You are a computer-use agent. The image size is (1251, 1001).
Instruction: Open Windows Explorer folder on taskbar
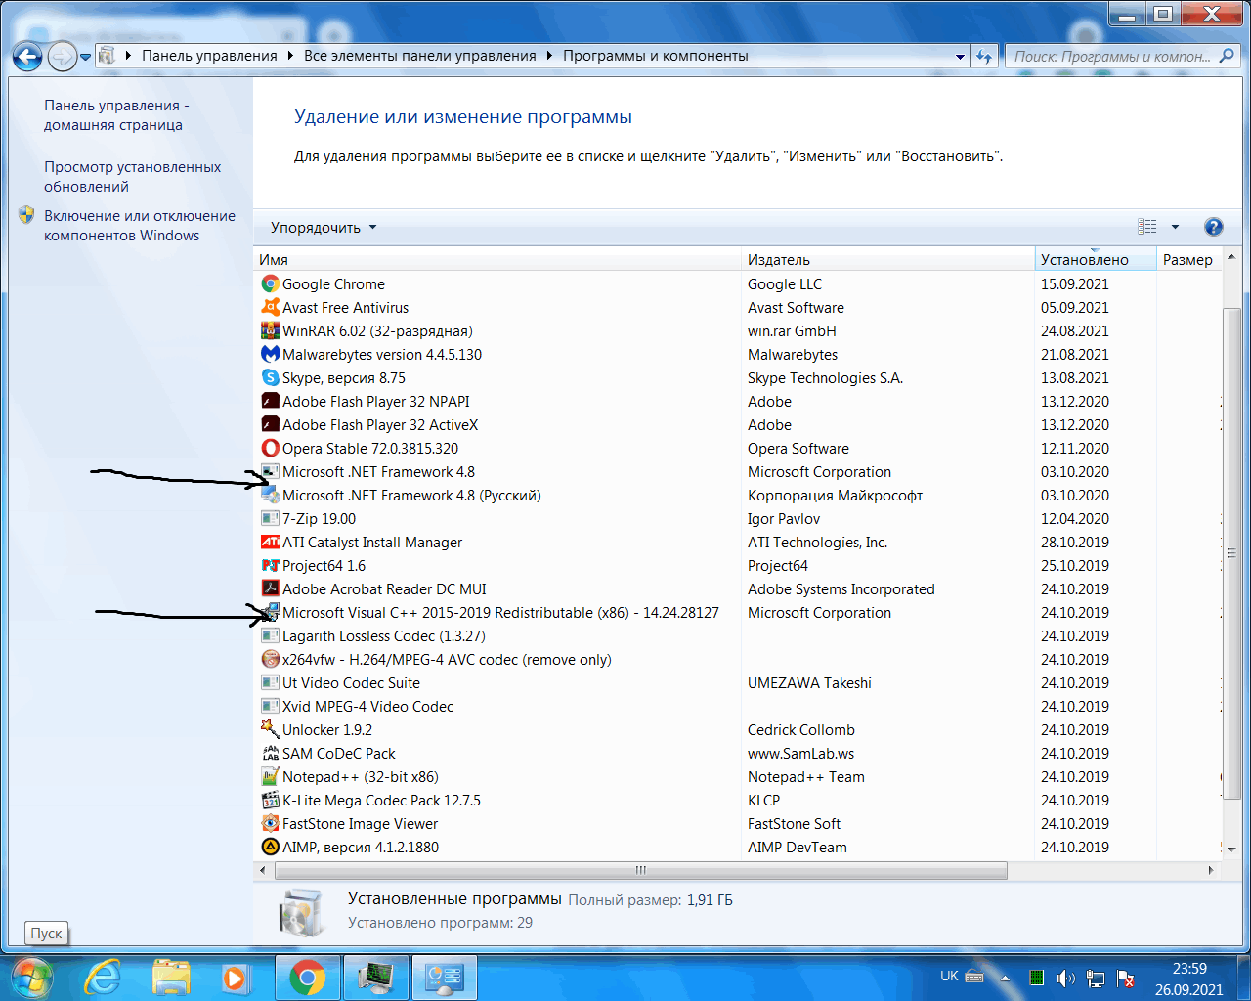click(172, 976)
